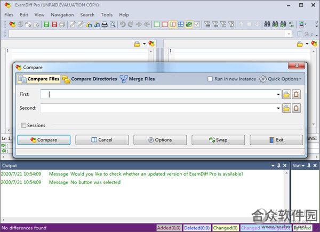320x232 pixels.
Task: Select the side-by-side two-pane view icon
Action: click(173, 24)
